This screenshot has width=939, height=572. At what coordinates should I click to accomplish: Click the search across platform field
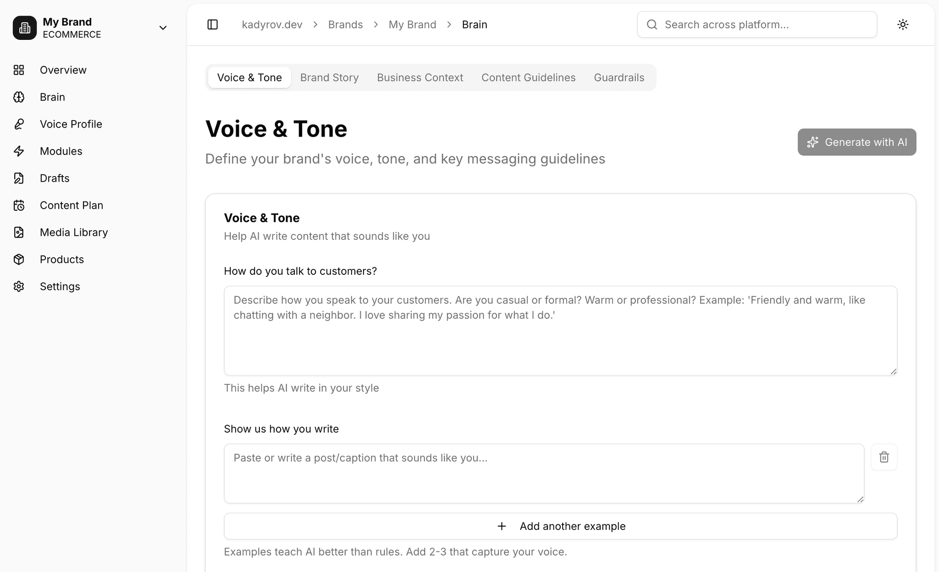(x=757, y=24)
